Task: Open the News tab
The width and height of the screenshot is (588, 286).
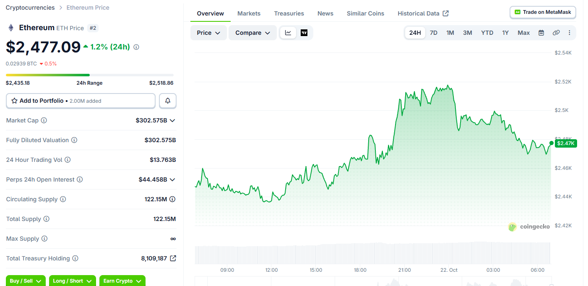Action: 325,13
